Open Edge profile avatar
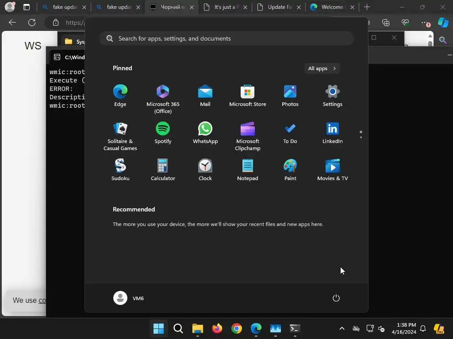This screenshot has height=339, width=453. (x=10, y=7)
